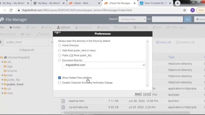Click the Download toolbar icon
205x115 pixels.
[x=83, y=27]
